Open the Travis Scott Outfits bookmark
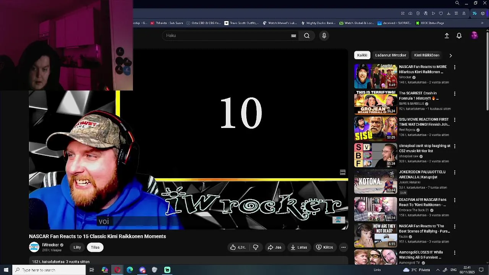This screenshot has height=275, width=489. [241, 23]
